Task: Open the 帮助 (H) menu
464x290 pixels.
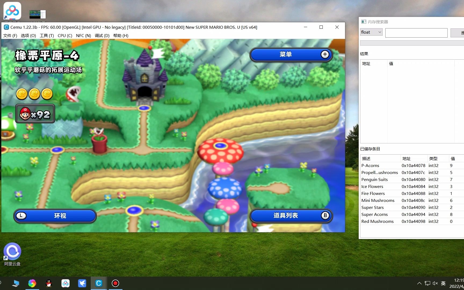Action: [x=121, y=35]
